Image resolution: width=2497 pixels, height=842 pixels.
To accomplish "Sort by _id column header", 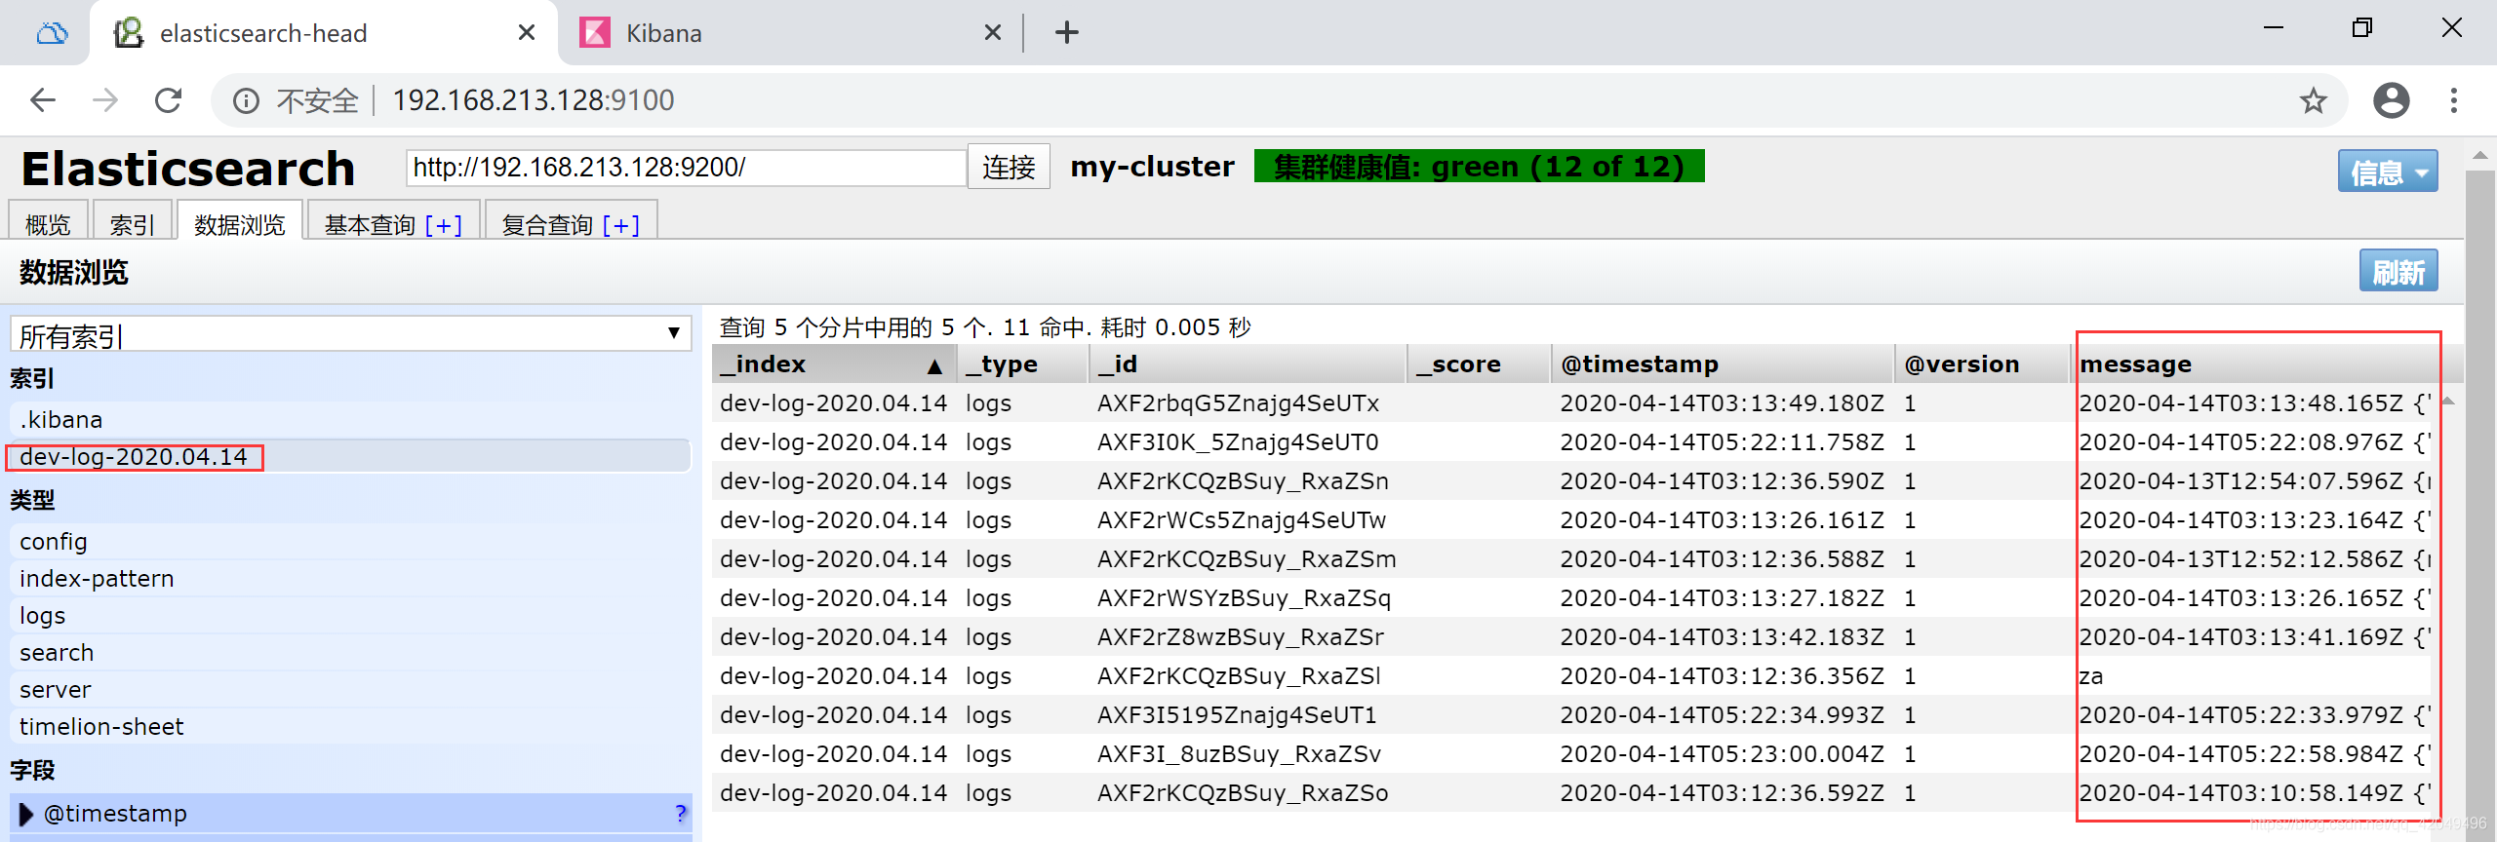I will click(1248, 364).
